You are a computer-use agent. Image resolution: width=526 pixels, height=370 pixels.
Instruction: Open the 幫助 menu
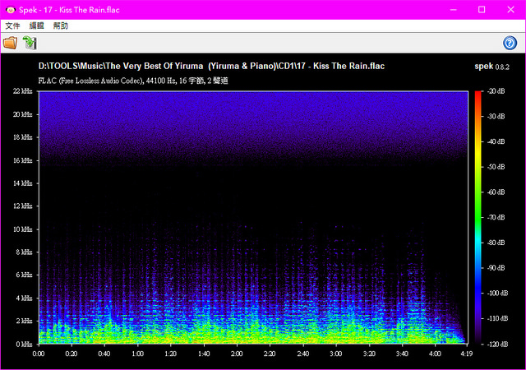pyautogui.click(x=61, y=26)
